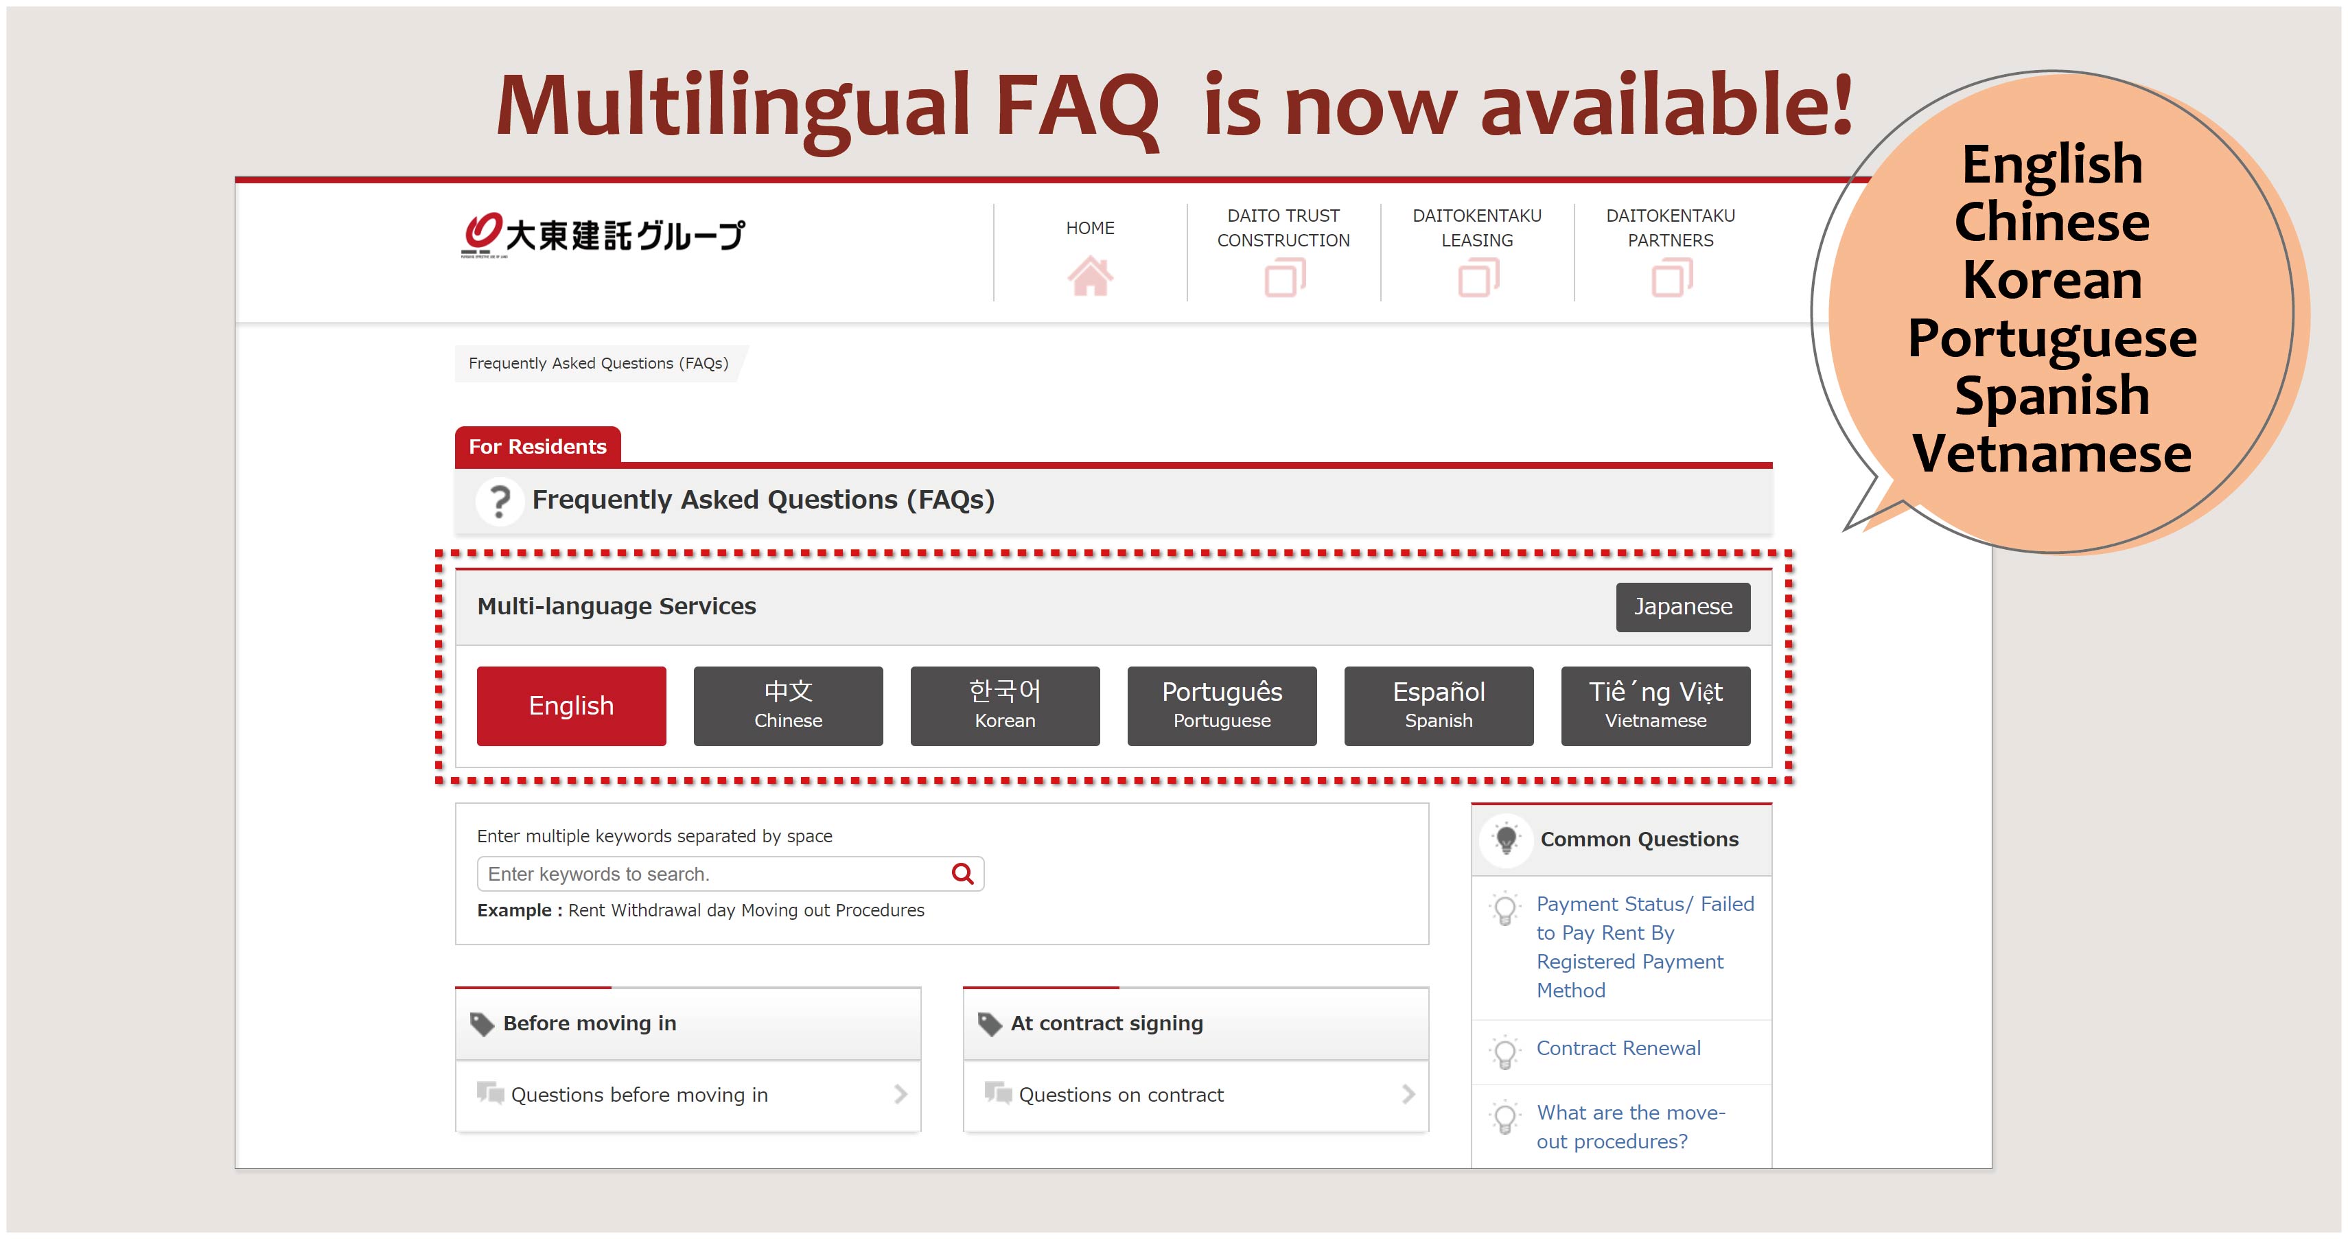Open the For Residents tab
Screen dimensions: 2348x1239
tap(537, 445)
